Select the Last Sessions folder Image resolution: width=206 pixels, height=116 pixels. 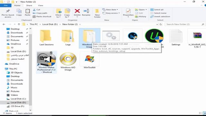click(x=46, y=38)
